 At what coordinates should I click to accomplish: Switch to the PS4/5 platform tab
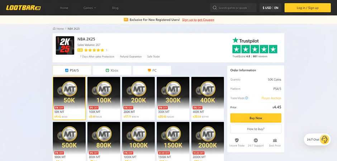[72, 70]
